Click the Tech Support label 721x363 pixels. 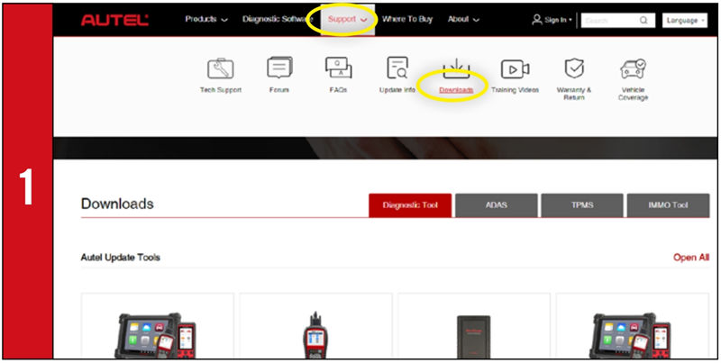point(221,90)
